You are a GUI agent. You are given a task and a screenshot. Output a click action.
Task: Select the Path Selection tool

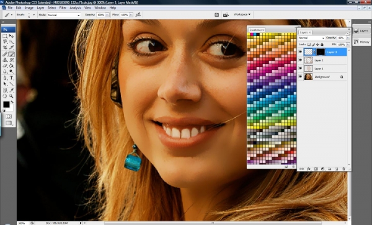coord(5,84)
